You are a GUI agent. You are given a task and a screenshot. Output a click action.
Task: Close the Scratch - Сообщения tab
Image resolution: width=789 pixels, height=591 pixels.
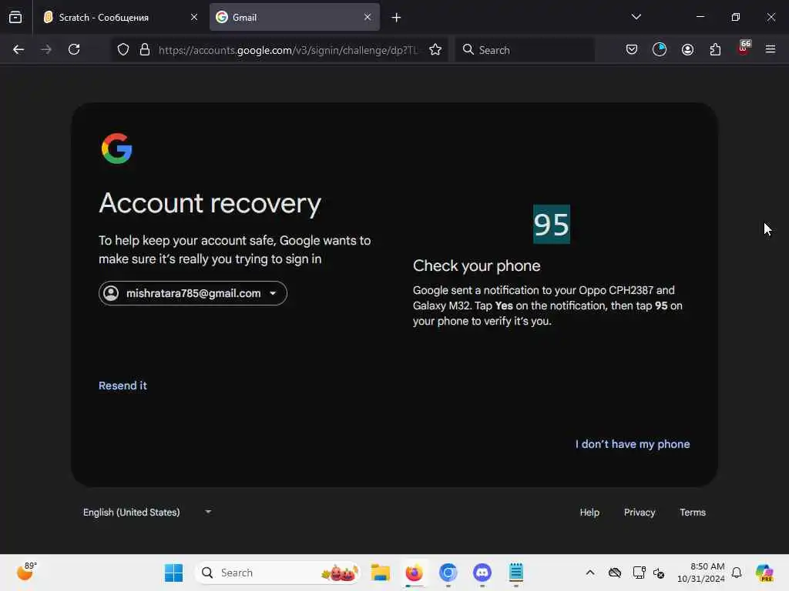click(193, 17)
